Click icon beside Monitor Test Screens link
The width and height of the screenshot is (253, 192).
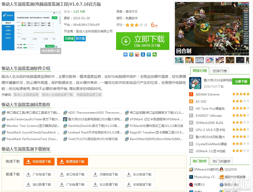4,126
